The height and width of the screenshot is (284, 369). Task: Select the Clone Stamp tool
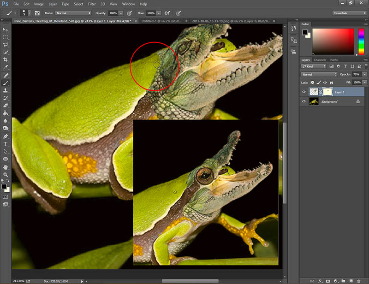(x=6, y=90)
